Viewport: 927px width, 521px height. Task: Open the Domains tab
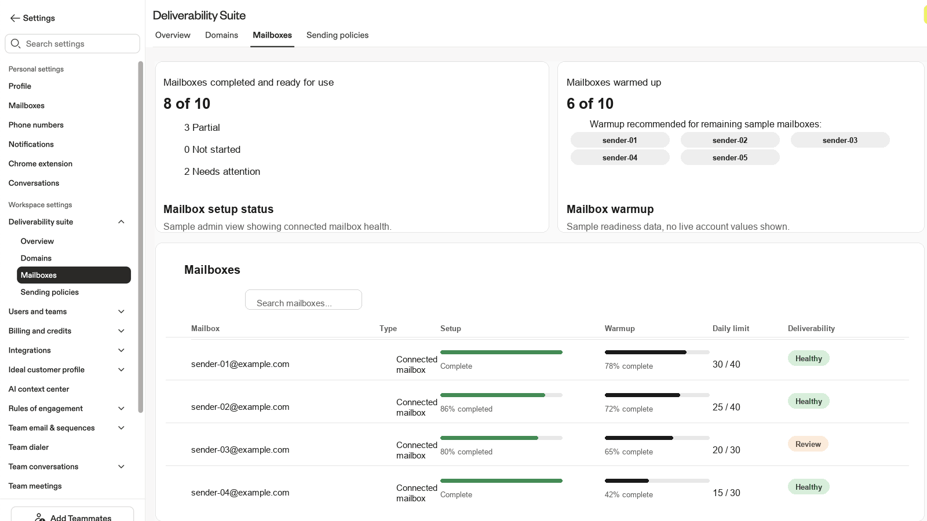pyautogui.click(x=221, y=35)
